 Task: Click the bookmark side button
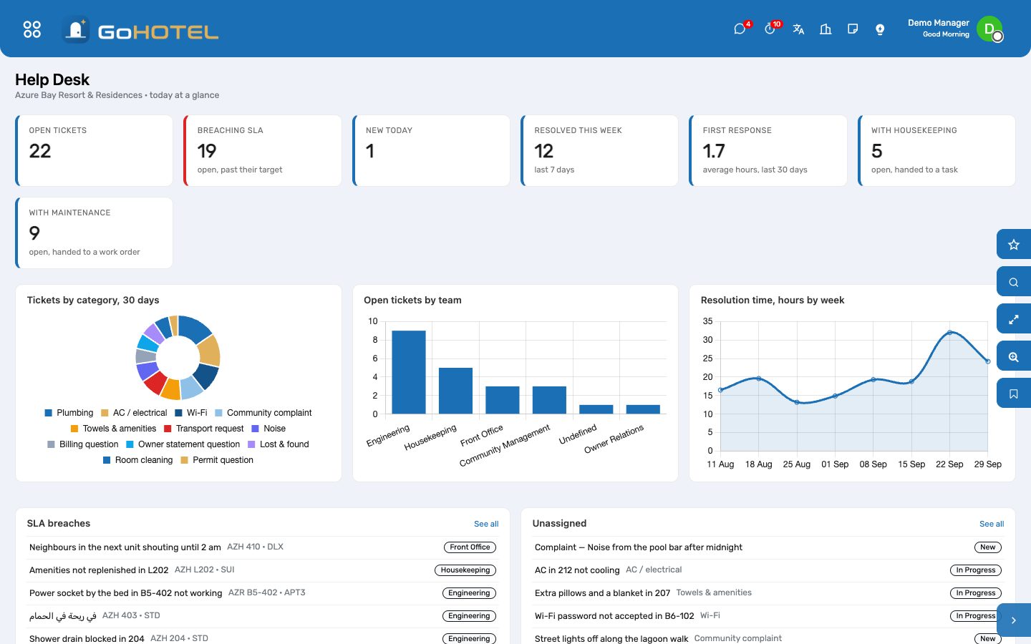(1014, 394)
